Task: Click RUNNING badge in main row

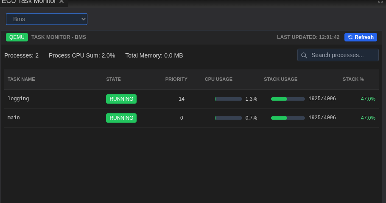Action: pos(121,118)
